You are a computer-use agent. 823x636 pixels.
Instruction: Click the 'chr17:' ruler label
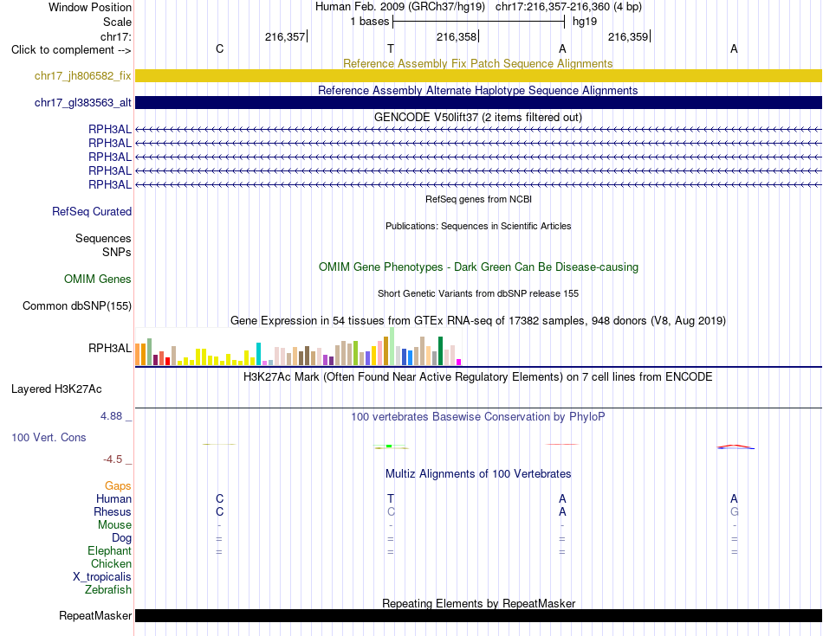[x=115, y=36]
